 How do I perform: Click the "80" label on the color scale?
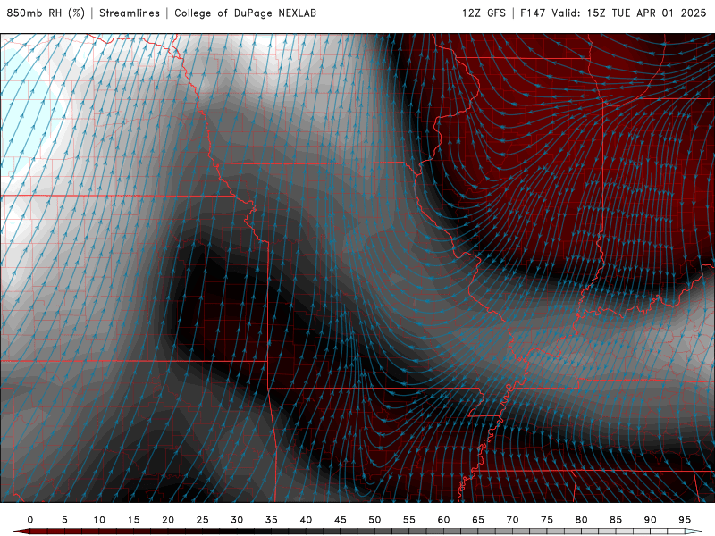(581, 520)
